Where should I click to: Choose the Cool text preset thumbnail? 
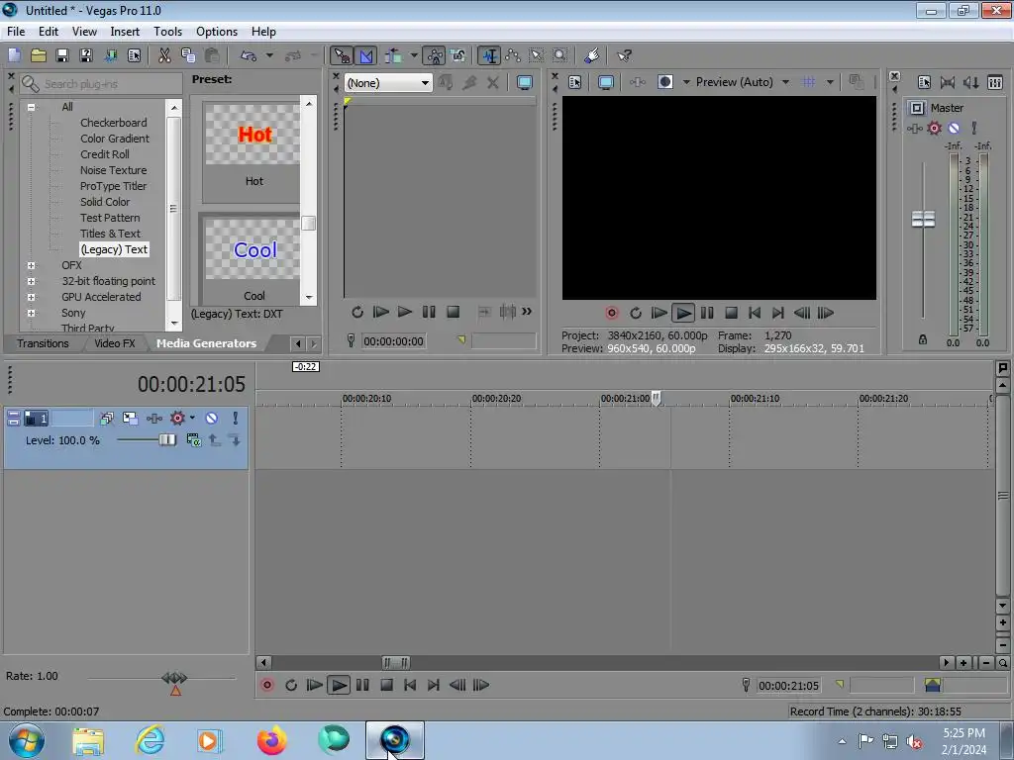(253, 249)
